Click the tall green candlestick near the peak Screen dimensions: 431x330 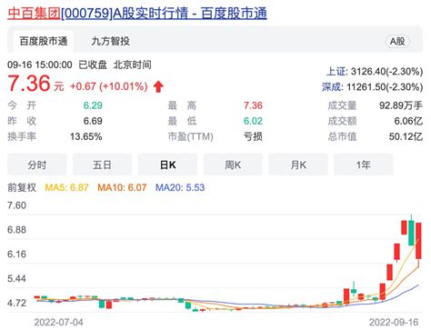point(411,233)
